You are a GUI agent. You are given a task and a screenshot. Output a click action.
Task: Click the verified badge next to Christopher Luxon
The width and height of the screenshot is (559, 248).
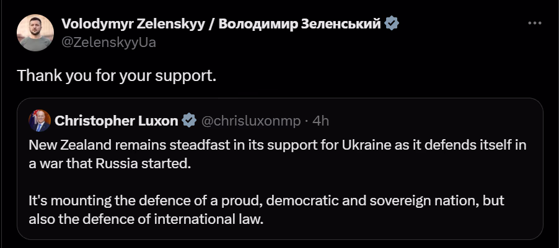[189, 121]
